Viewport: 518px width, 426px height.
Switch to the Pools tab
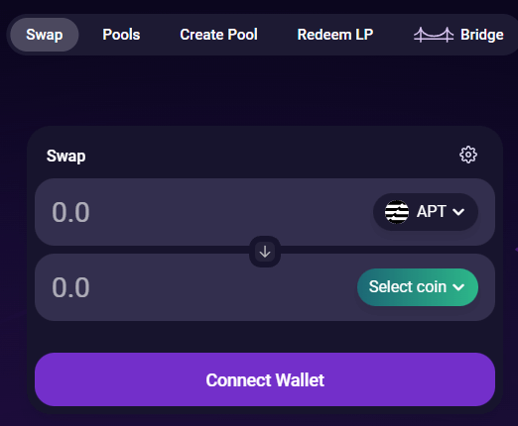click(121, 35)
